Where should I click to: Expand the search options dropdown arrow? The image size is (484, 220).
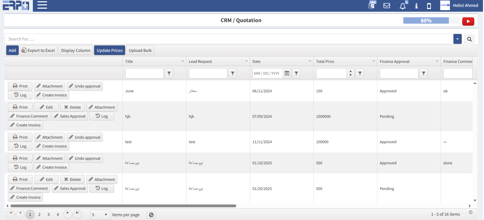point(457,39)
